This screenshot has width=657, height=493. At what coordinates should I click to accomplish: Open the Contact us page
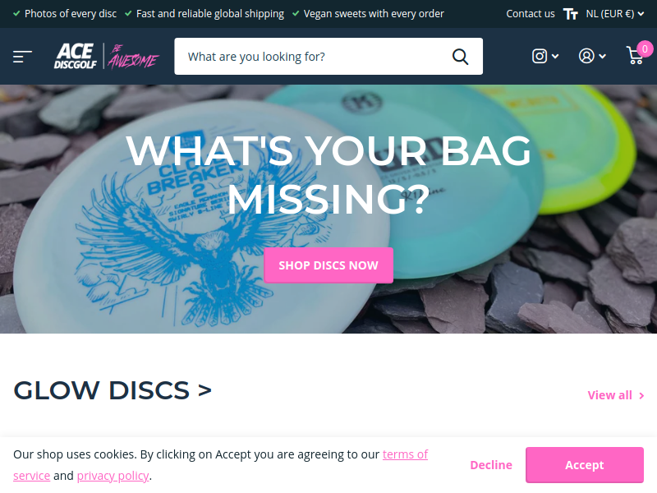click(530, 14)
